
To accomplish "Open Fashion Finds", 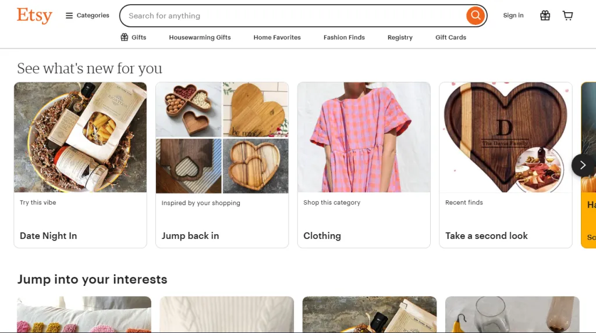I will pyautogui.click(x=344, y=37).
